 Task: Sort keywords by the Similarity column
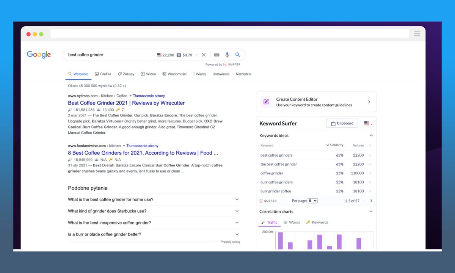pyautogui.click(x=335, y=145)
